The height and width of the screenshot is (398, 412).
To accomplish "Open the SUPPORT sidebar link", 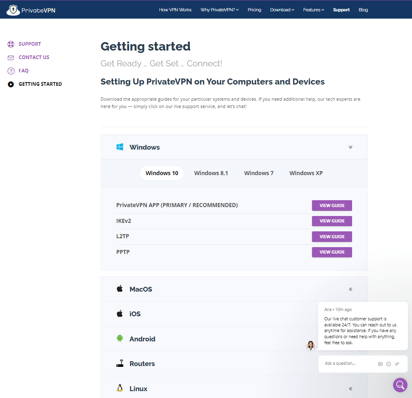I will (x=30, y=44).
